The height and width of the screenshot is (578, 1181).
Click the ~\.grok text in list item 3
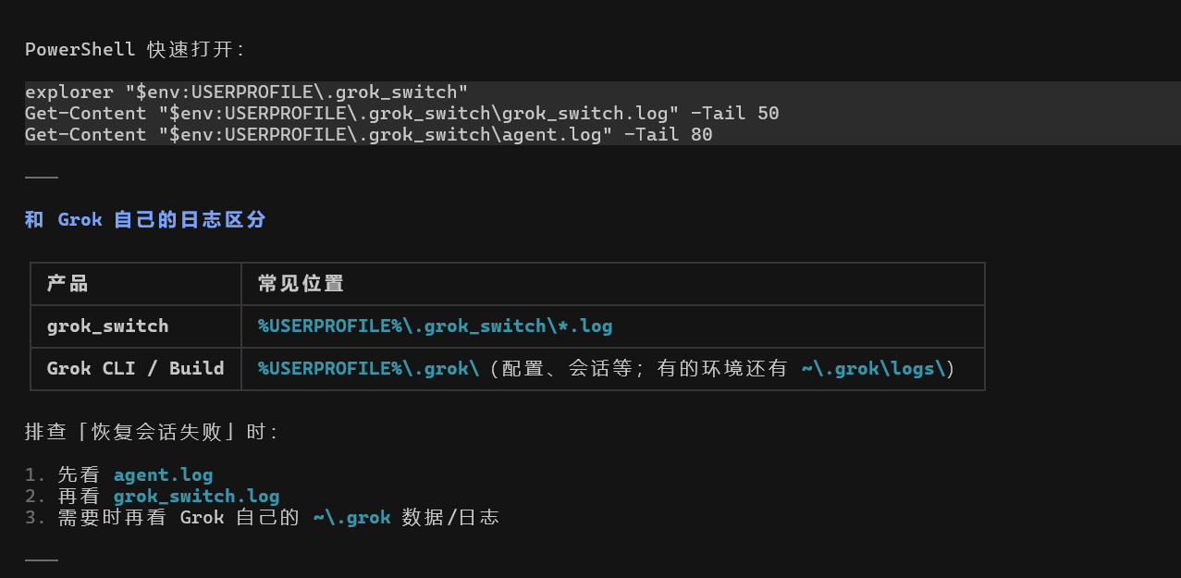[x=352, y=517]
